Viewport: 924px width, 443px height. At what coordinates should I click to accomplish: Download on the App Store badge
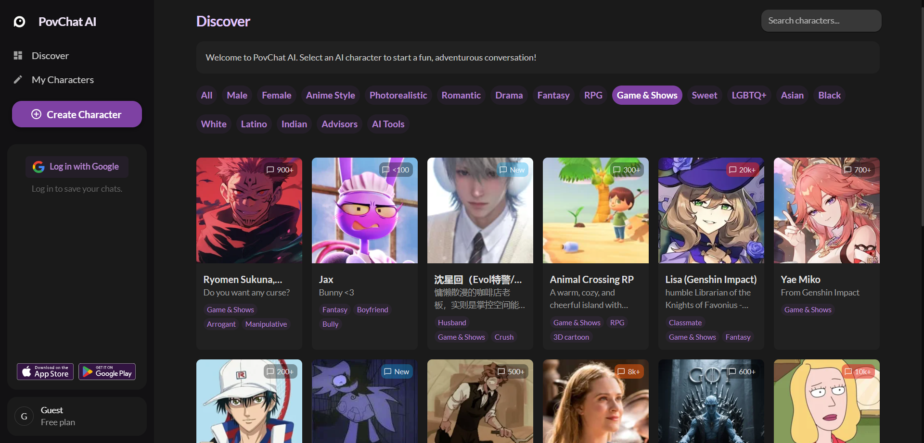tap(45, 371)
